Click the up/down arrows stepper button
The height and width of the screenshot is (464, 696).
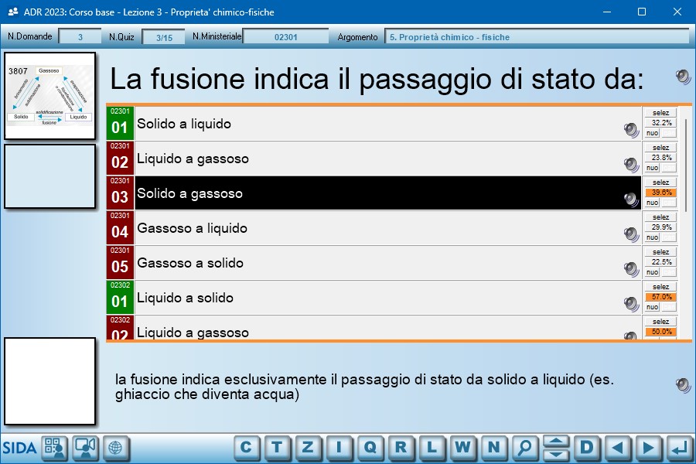point(556,447)
